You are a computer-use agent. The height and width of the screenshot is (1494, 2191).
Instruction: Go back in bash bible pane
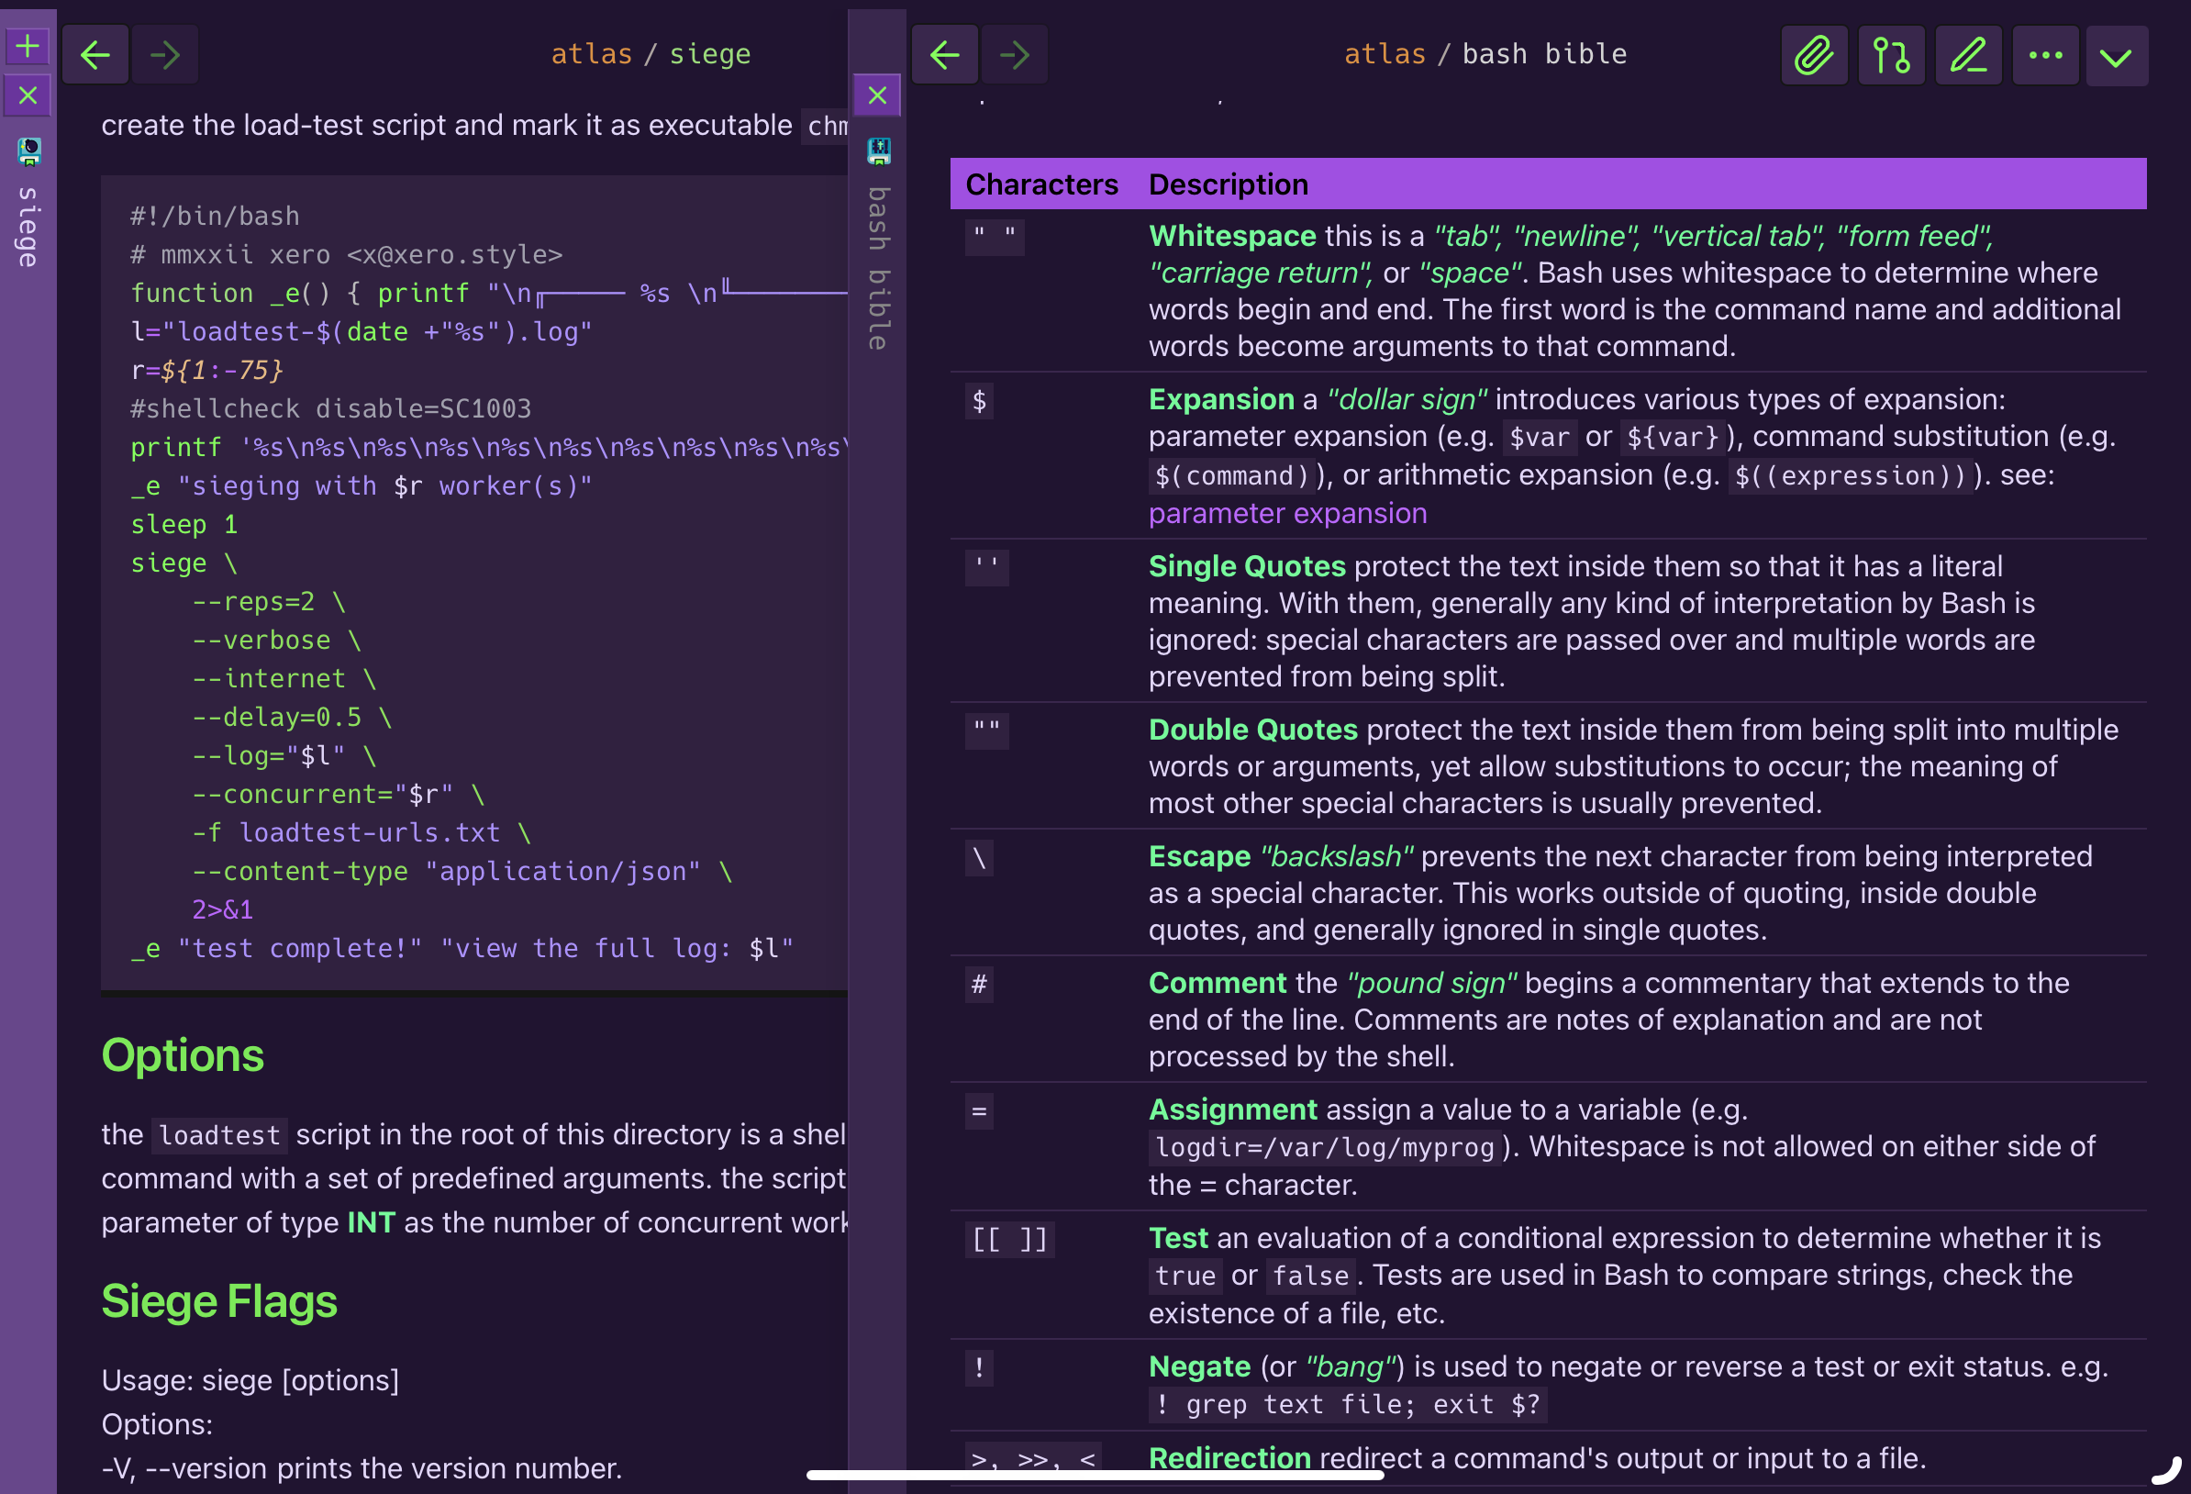[x=945, y=55]
